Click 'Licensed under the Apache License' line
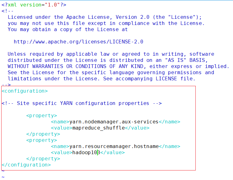The image size is (233, 180). coord(105,17)
